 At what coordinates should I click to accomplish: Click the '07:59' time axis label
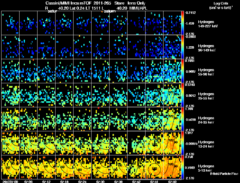[172, 181]
